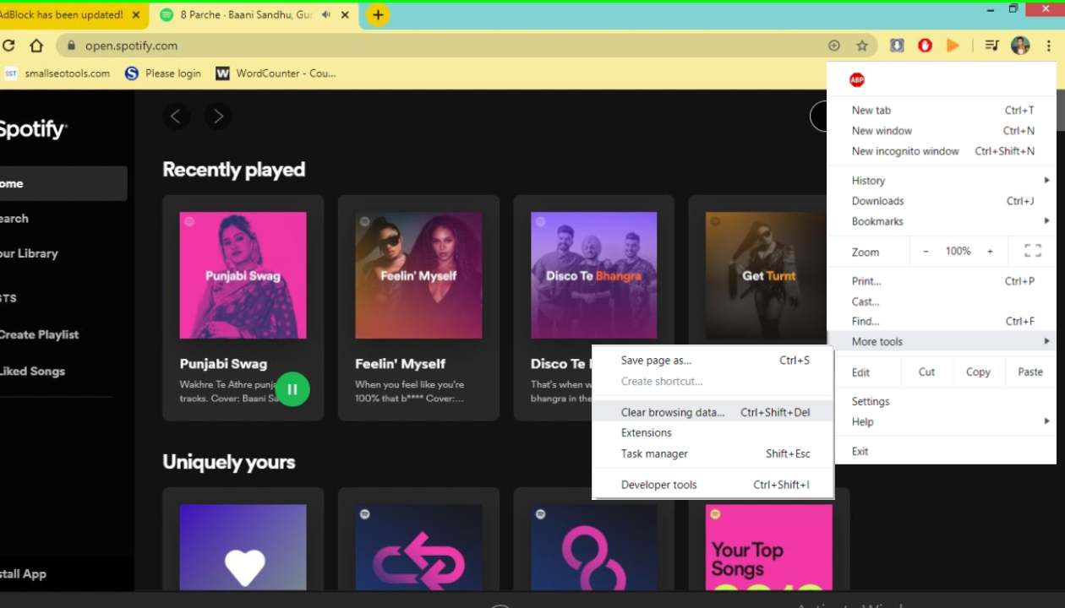
Task: Open Developer tools from submenu
Action: (713, 486)
